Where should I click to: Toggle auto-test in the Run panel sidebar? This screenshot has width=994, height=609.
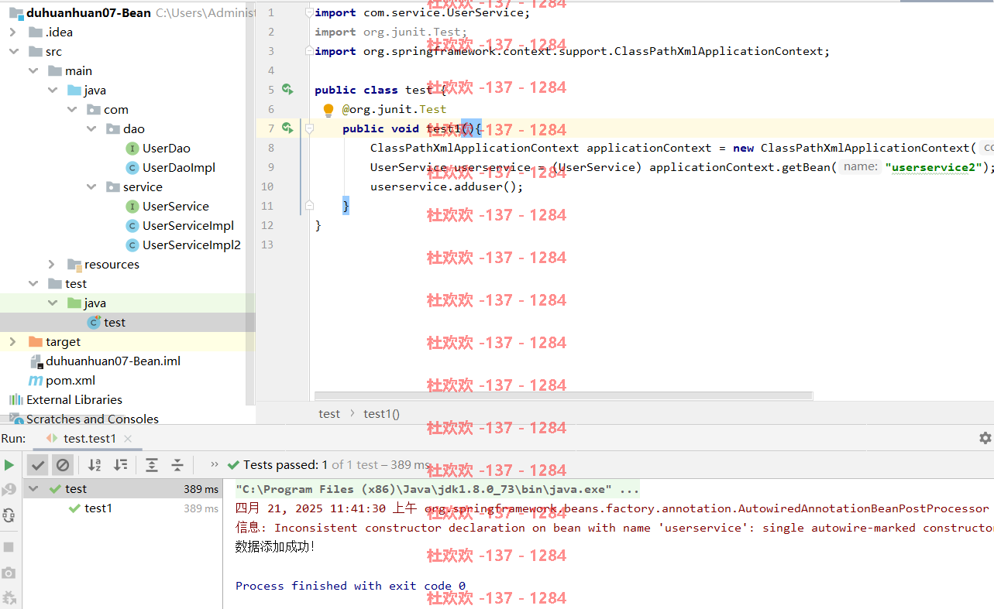click(x=9, y=515)
